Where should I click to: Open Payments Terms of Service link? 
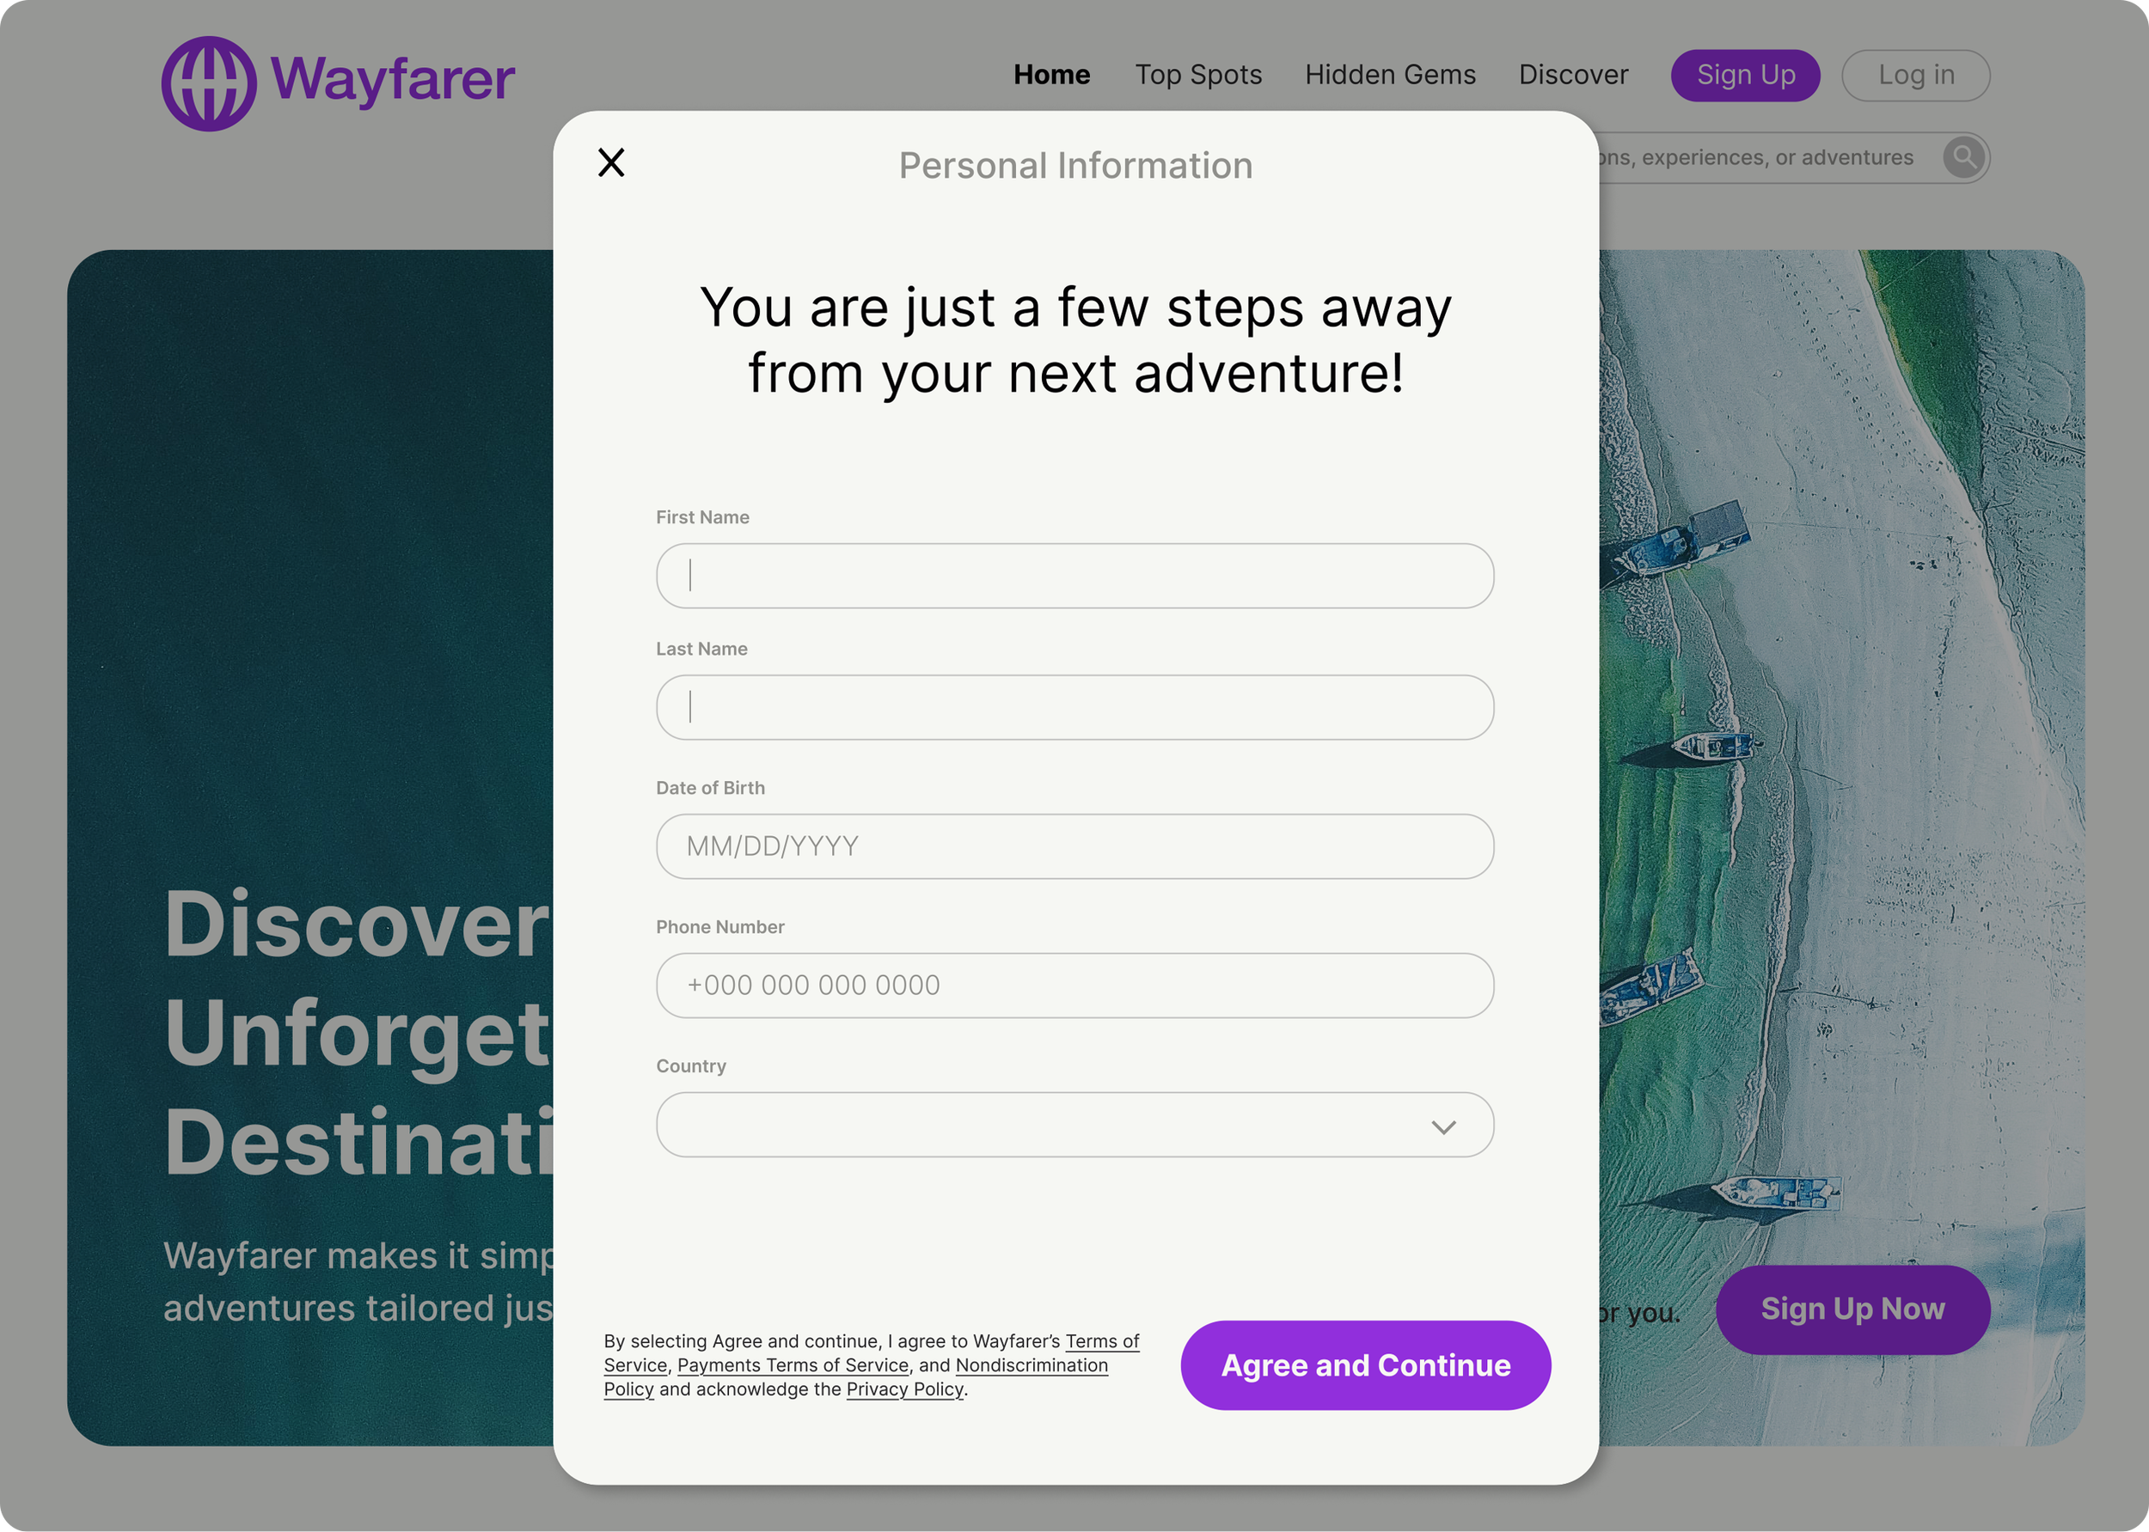[793, 1365]
